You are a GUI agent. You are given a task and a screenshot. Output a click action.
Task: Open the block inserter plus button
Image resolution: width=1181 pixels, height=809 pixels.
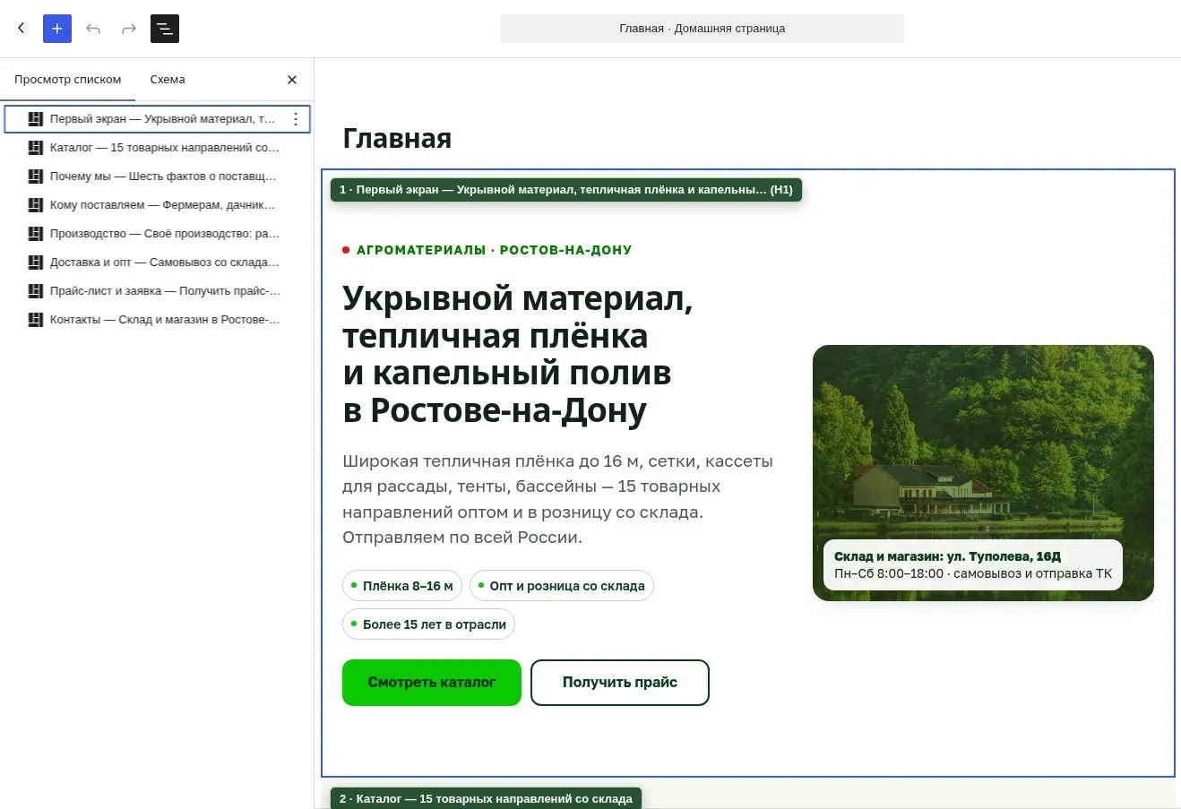(57, 29)
